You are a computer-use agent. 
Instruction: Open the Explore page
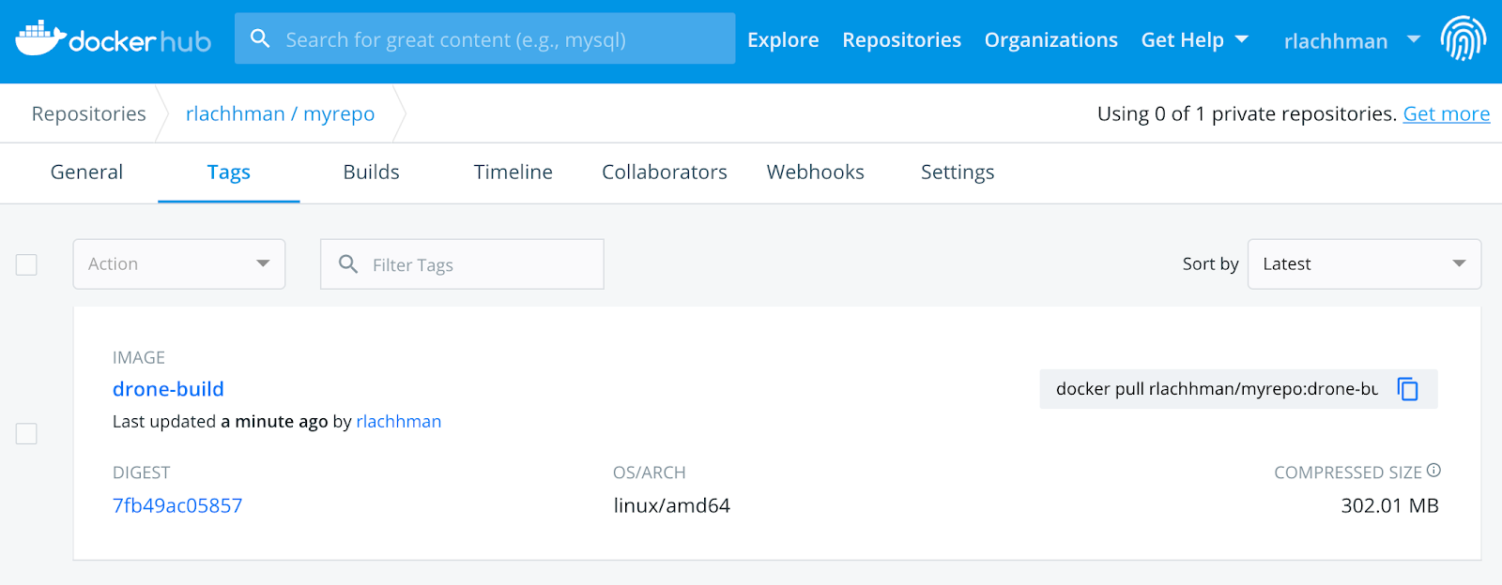[783, 39]
